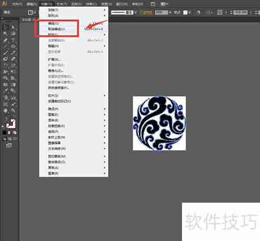Select the Pen tool
This screenshot has width=260, height=241.
6,40
